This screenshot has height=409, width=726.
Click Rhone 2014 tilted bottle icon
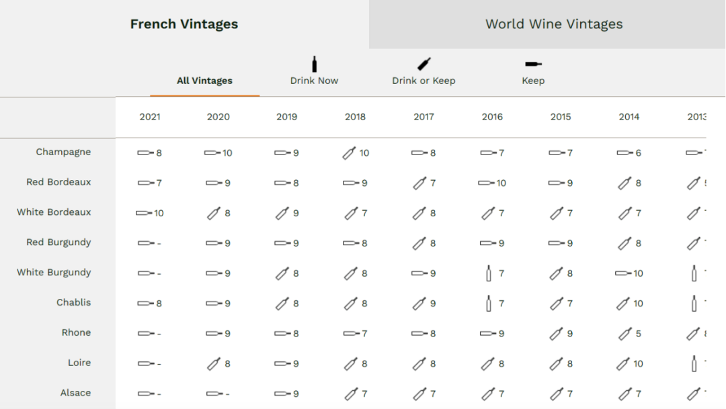pyautogui.click(x=625, y=333)
